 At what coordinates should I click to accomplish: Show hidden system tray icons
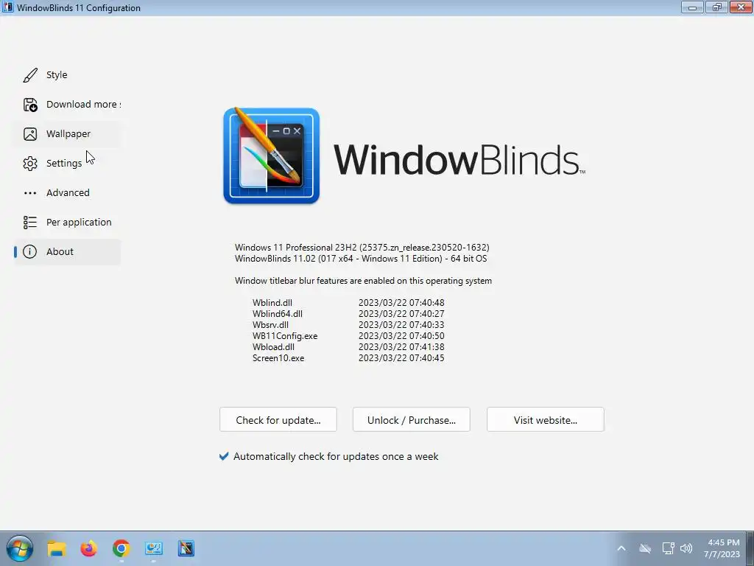click(621, 548)
